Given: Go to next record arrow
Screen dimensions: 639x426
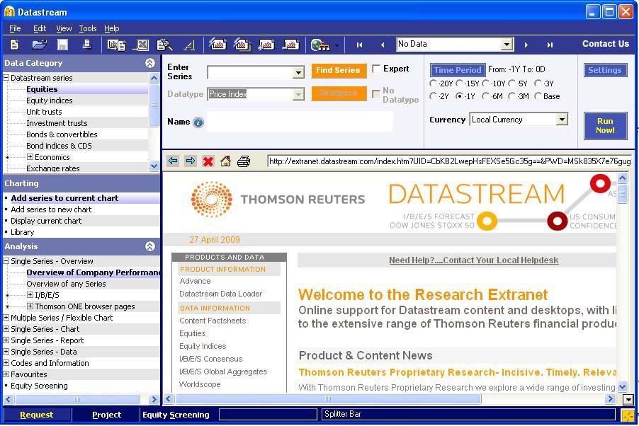Looking at the screenshot, I should coord(526,45).
